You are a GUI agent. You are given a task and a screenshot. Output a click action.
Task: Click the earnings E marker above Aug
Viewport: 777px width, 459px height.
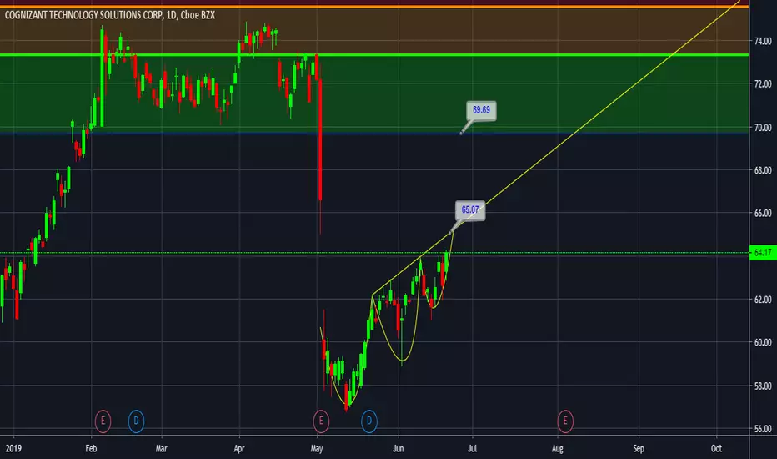pos(565,421)
